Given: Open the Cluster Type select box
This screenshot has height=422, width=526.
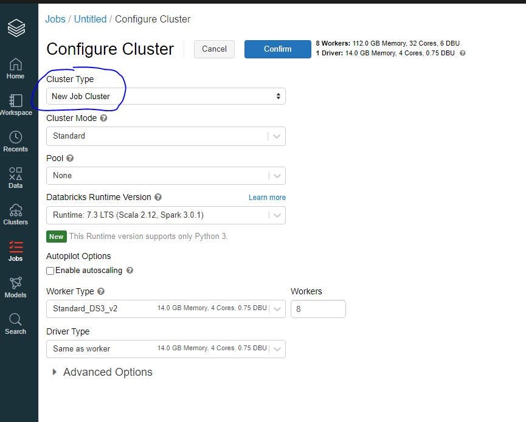Looking at the screenshot, I should click(166, 96).
